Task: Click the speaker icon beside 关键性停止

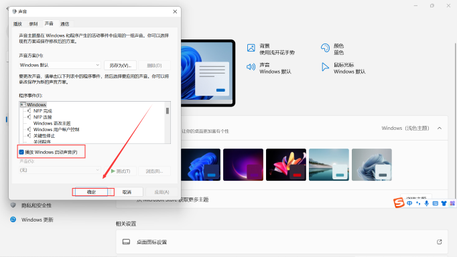Action: tap(29, 135)
